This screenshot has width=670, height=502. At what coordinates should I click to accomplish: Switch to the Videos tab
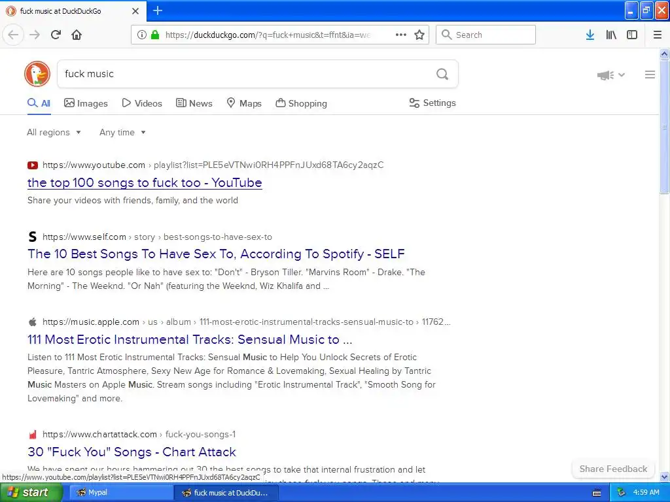[x=142, y=103]
